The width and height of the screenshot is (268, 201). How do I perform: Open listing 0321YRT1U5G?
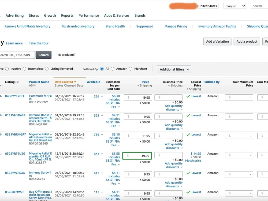(x=15, y=154)
